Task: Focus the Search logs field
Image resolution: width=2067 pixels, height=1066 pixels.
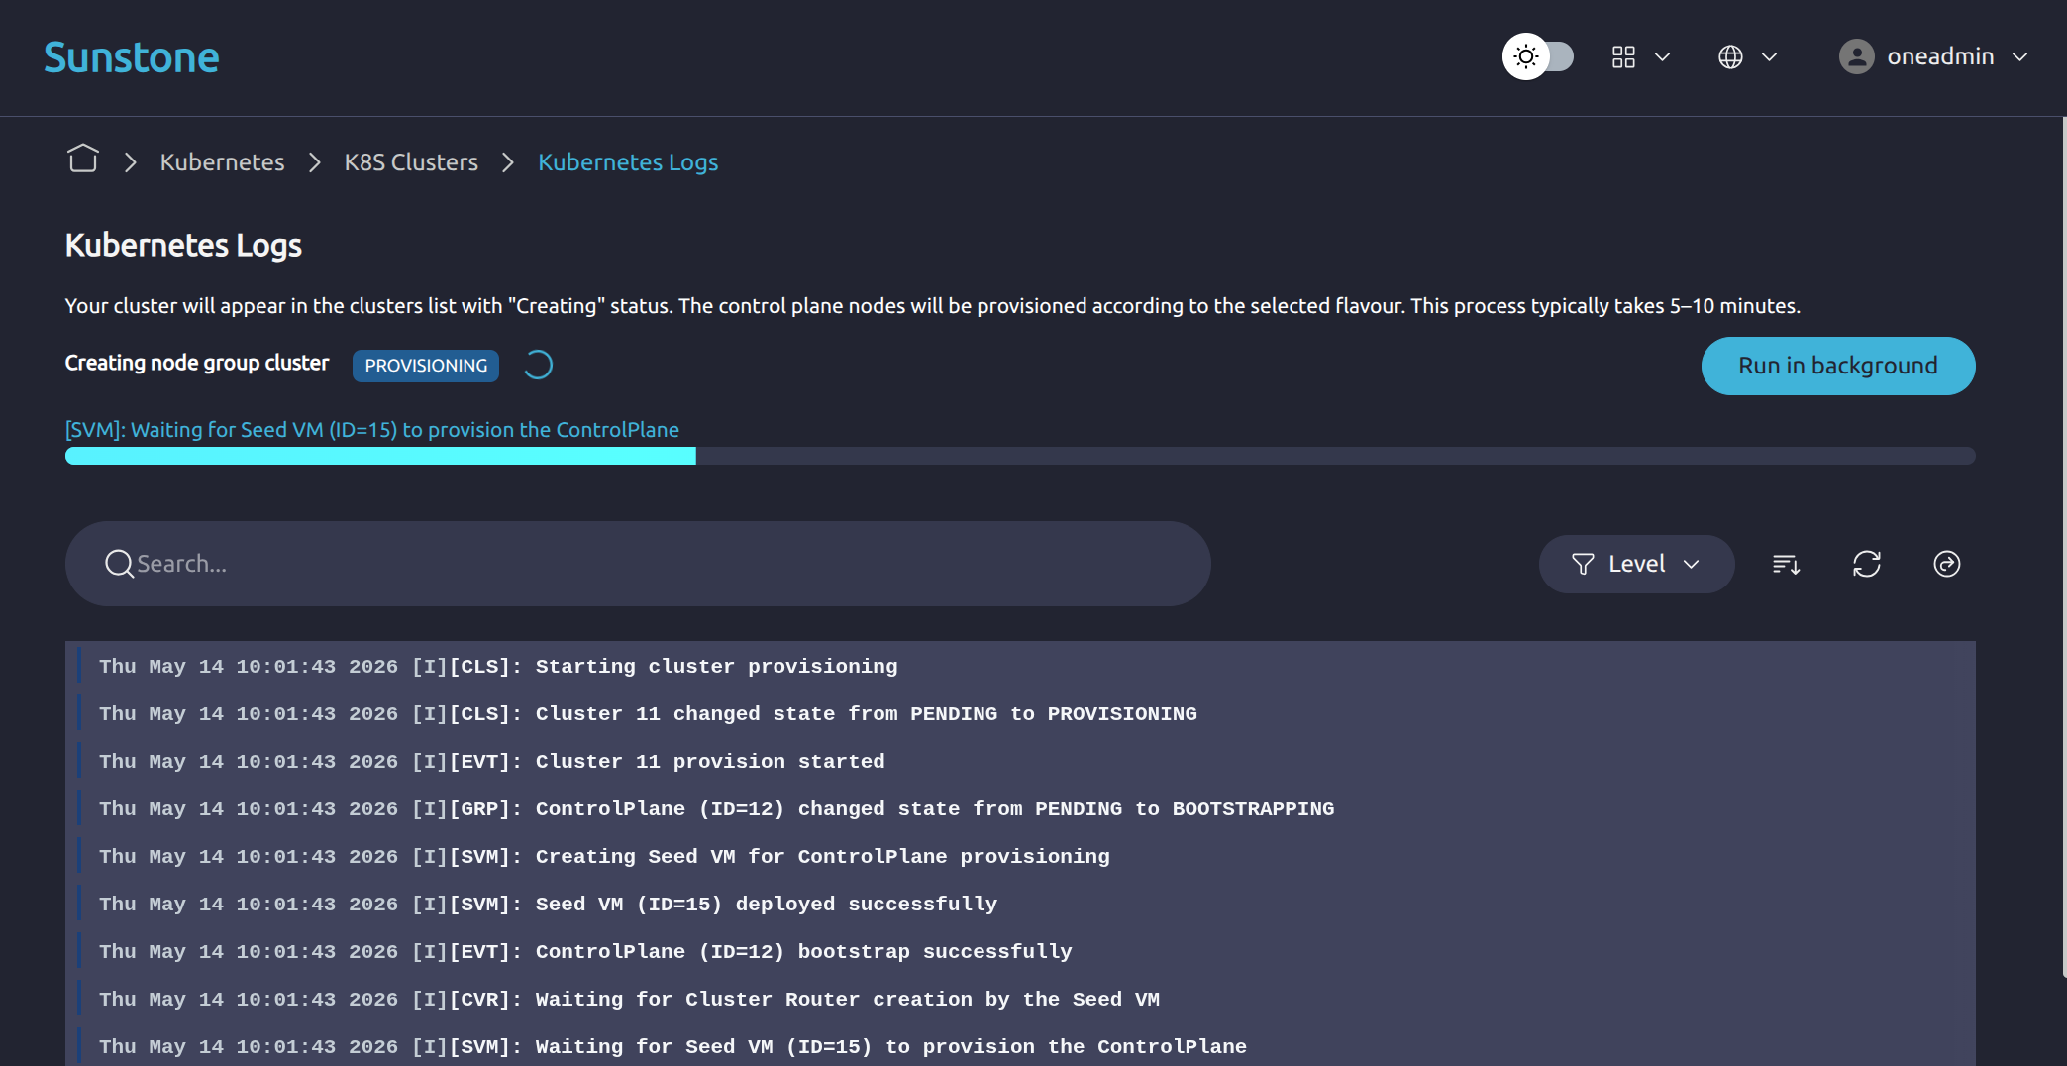Action: (638, 564)
